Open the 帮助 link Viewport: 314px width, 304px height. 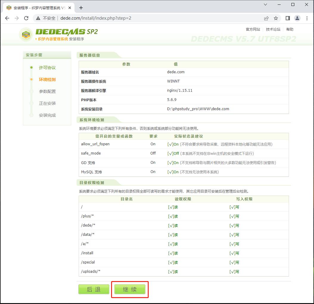[x=290, y=29]
